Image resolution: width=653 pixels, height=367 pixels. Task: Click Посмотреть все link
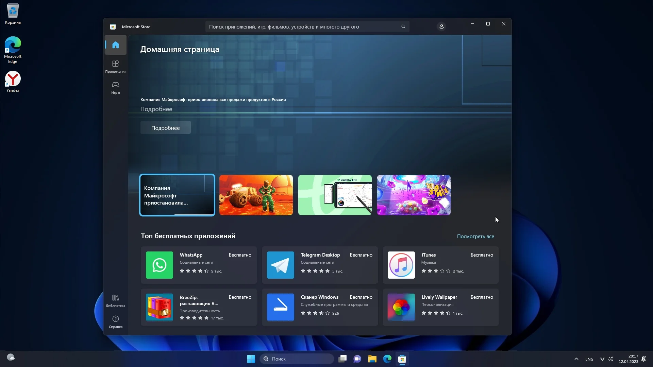[x=475, y=237]
